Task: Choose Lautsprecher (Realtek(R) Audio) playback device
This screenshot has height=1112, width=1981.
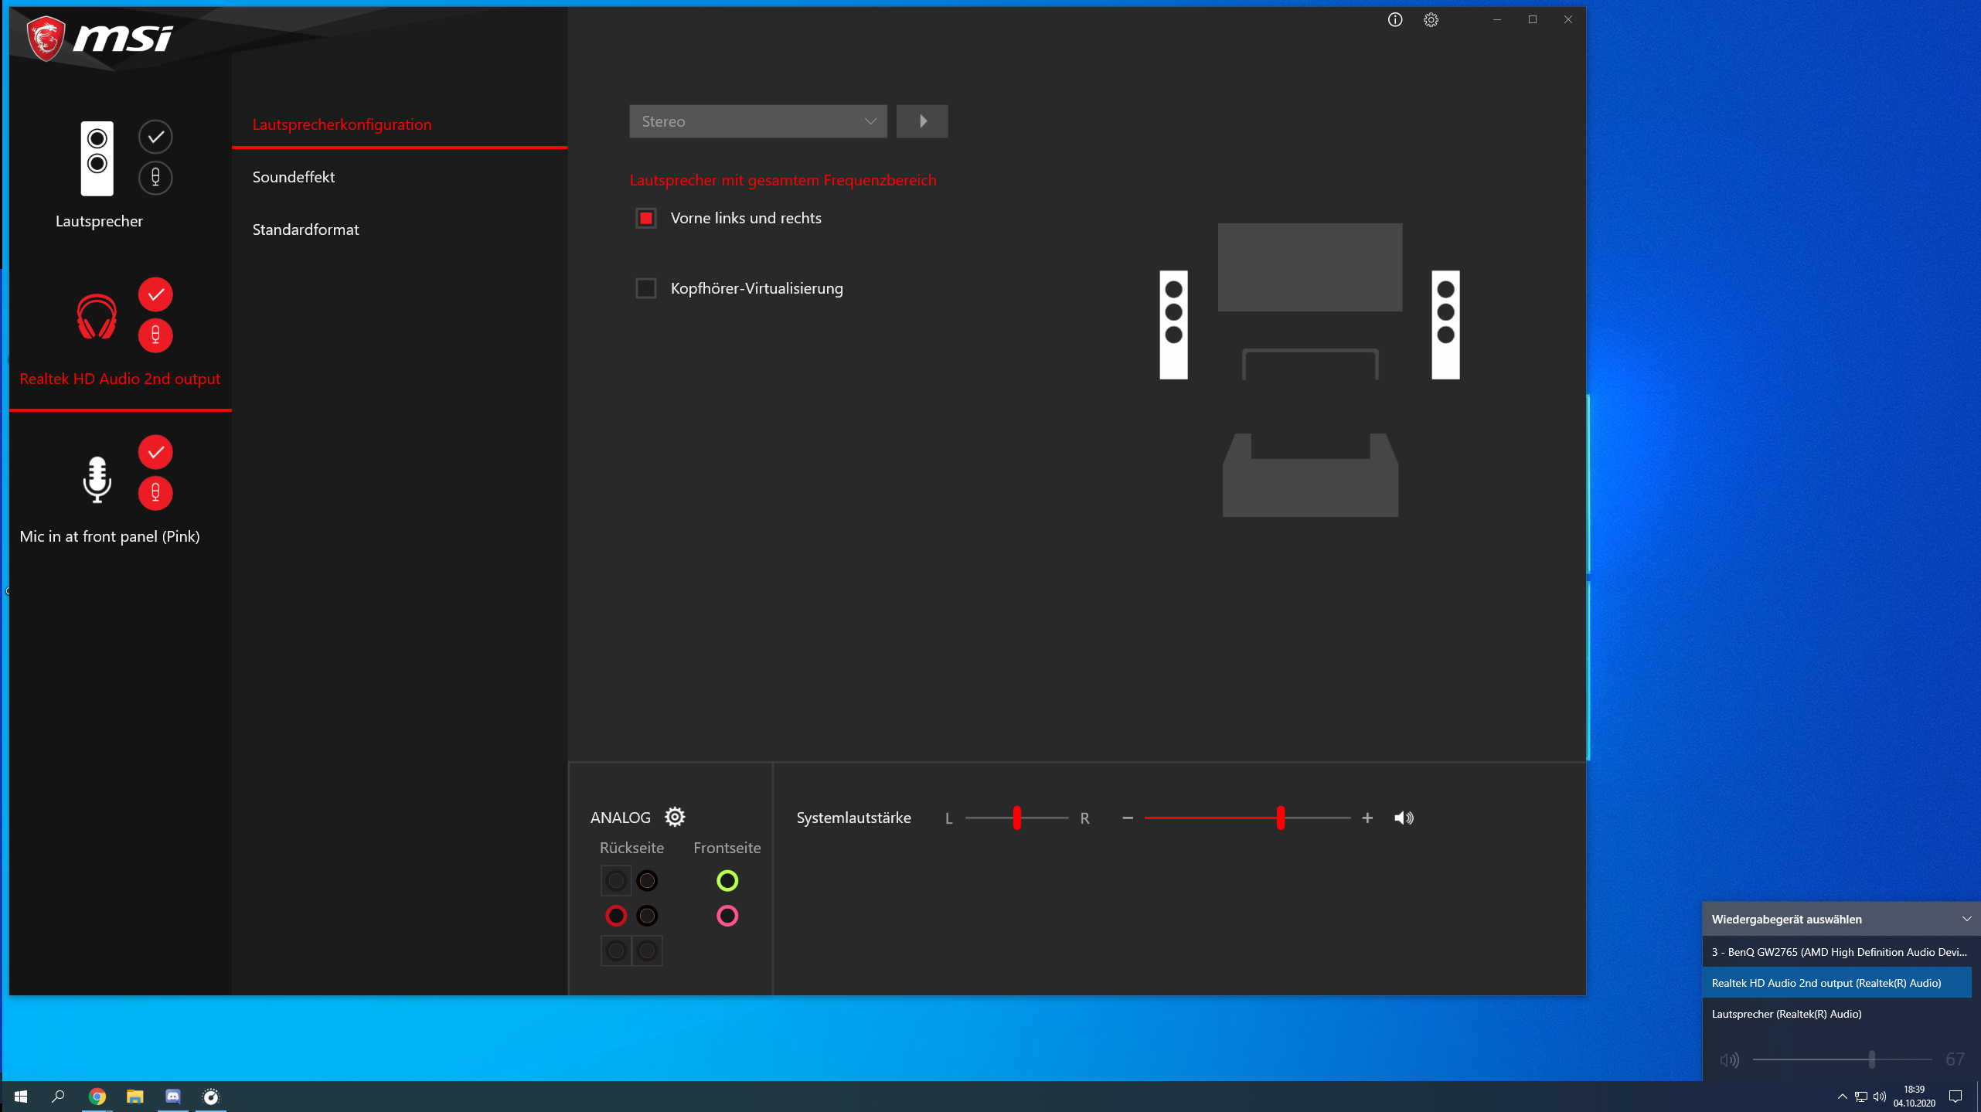Action: (x=1786, y=1014)
